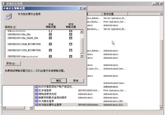Screen dimensions: 165x115
Task: Click the Administrators,IUS... effective setting cell
Action: 114,105
